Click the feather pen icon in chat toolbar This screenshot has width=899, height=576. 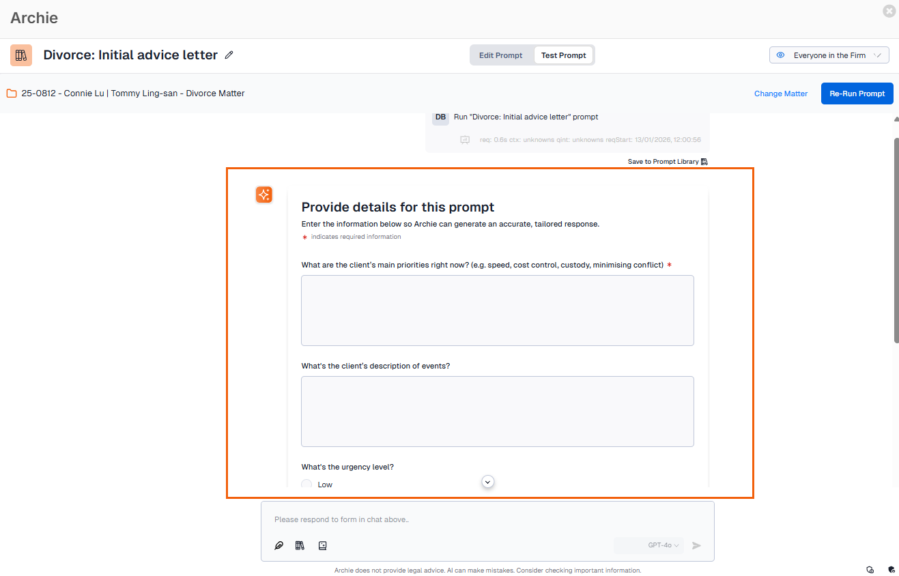279,545
